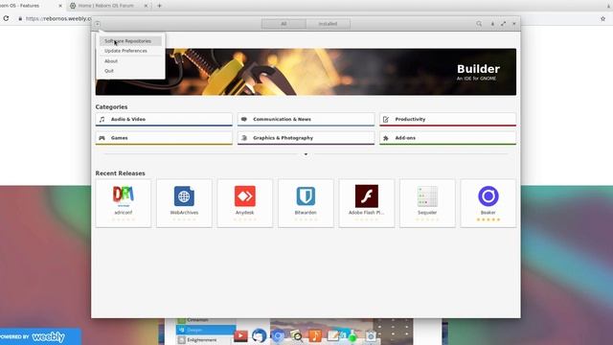Launch the magnifier image viewer dock icon
Screen dimensions: 613x345
tap(296, 336)
